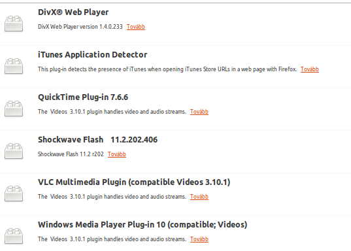This screenshot has height=251, width=351.
Task: Click the 'Shockwave Flash 11.2 r202' description
Action: 71,154
